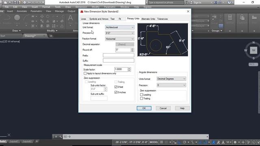Image resolution: width=260 pixels, height=146 pixels.
Task: Click the command line close X icon
Action: [56, 137]
